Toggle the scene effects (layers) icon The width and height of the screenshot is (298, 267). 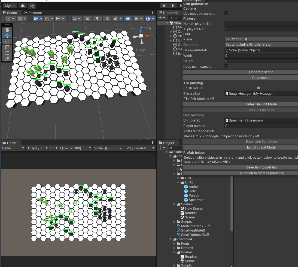(x=115, y=19)
